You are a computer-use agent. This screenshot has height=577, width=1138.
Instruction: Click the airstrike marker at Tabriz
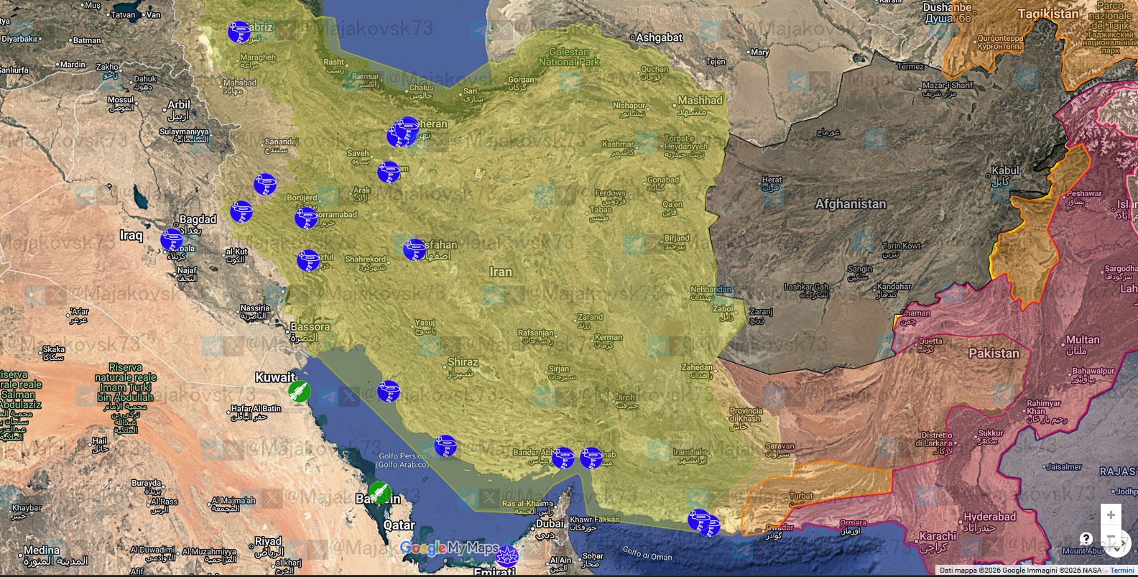click(239, 32)
